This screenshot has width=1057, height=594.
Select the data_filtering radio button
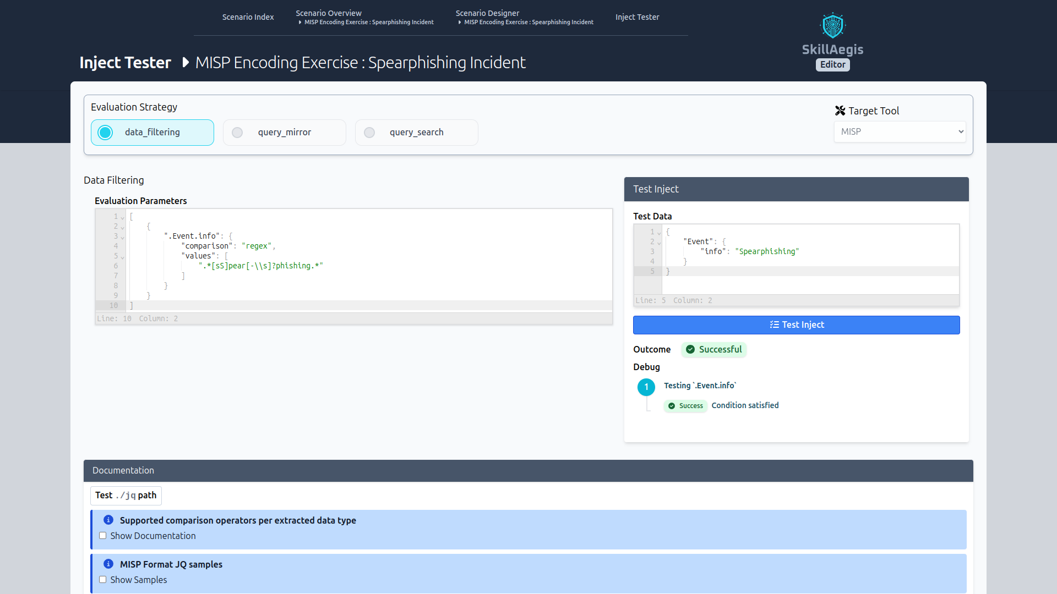click(x=104, y=131)
